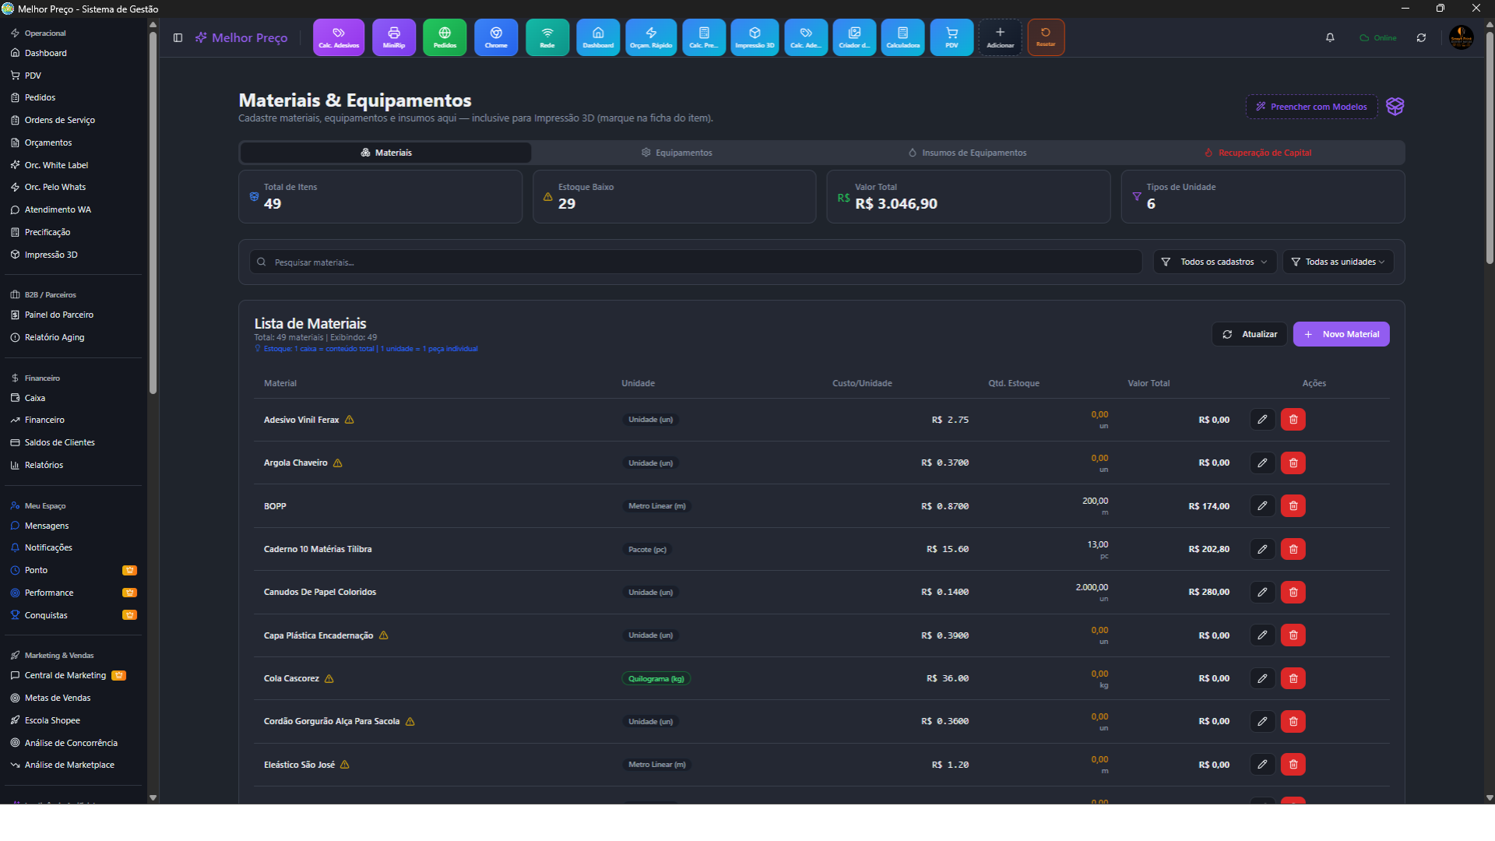The height and width of the screenshot is (841, 1495).
Task: Open the Impressão 3D toolbar shortcut
Action: [x=755, y=37]
